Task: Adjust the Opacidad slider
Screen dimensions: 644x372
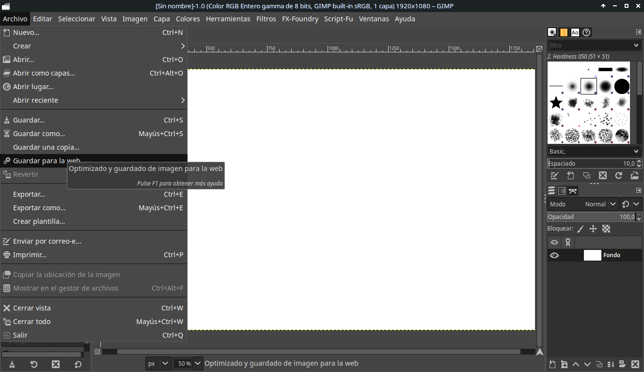Action: click(591, 217)
